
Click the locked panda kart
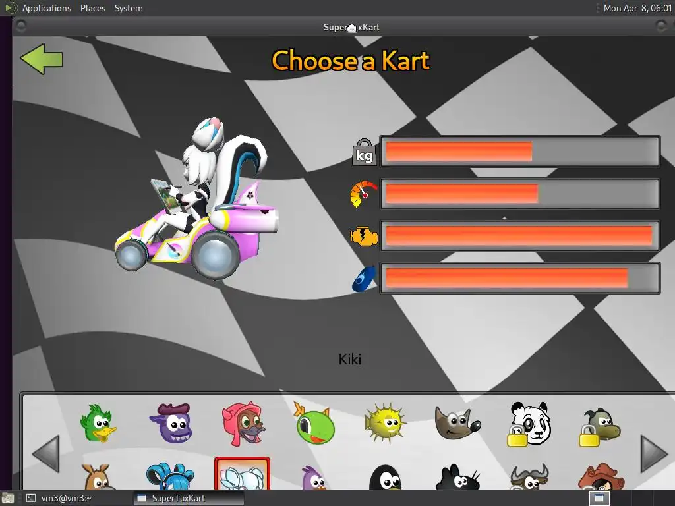(x=529, y=424)
